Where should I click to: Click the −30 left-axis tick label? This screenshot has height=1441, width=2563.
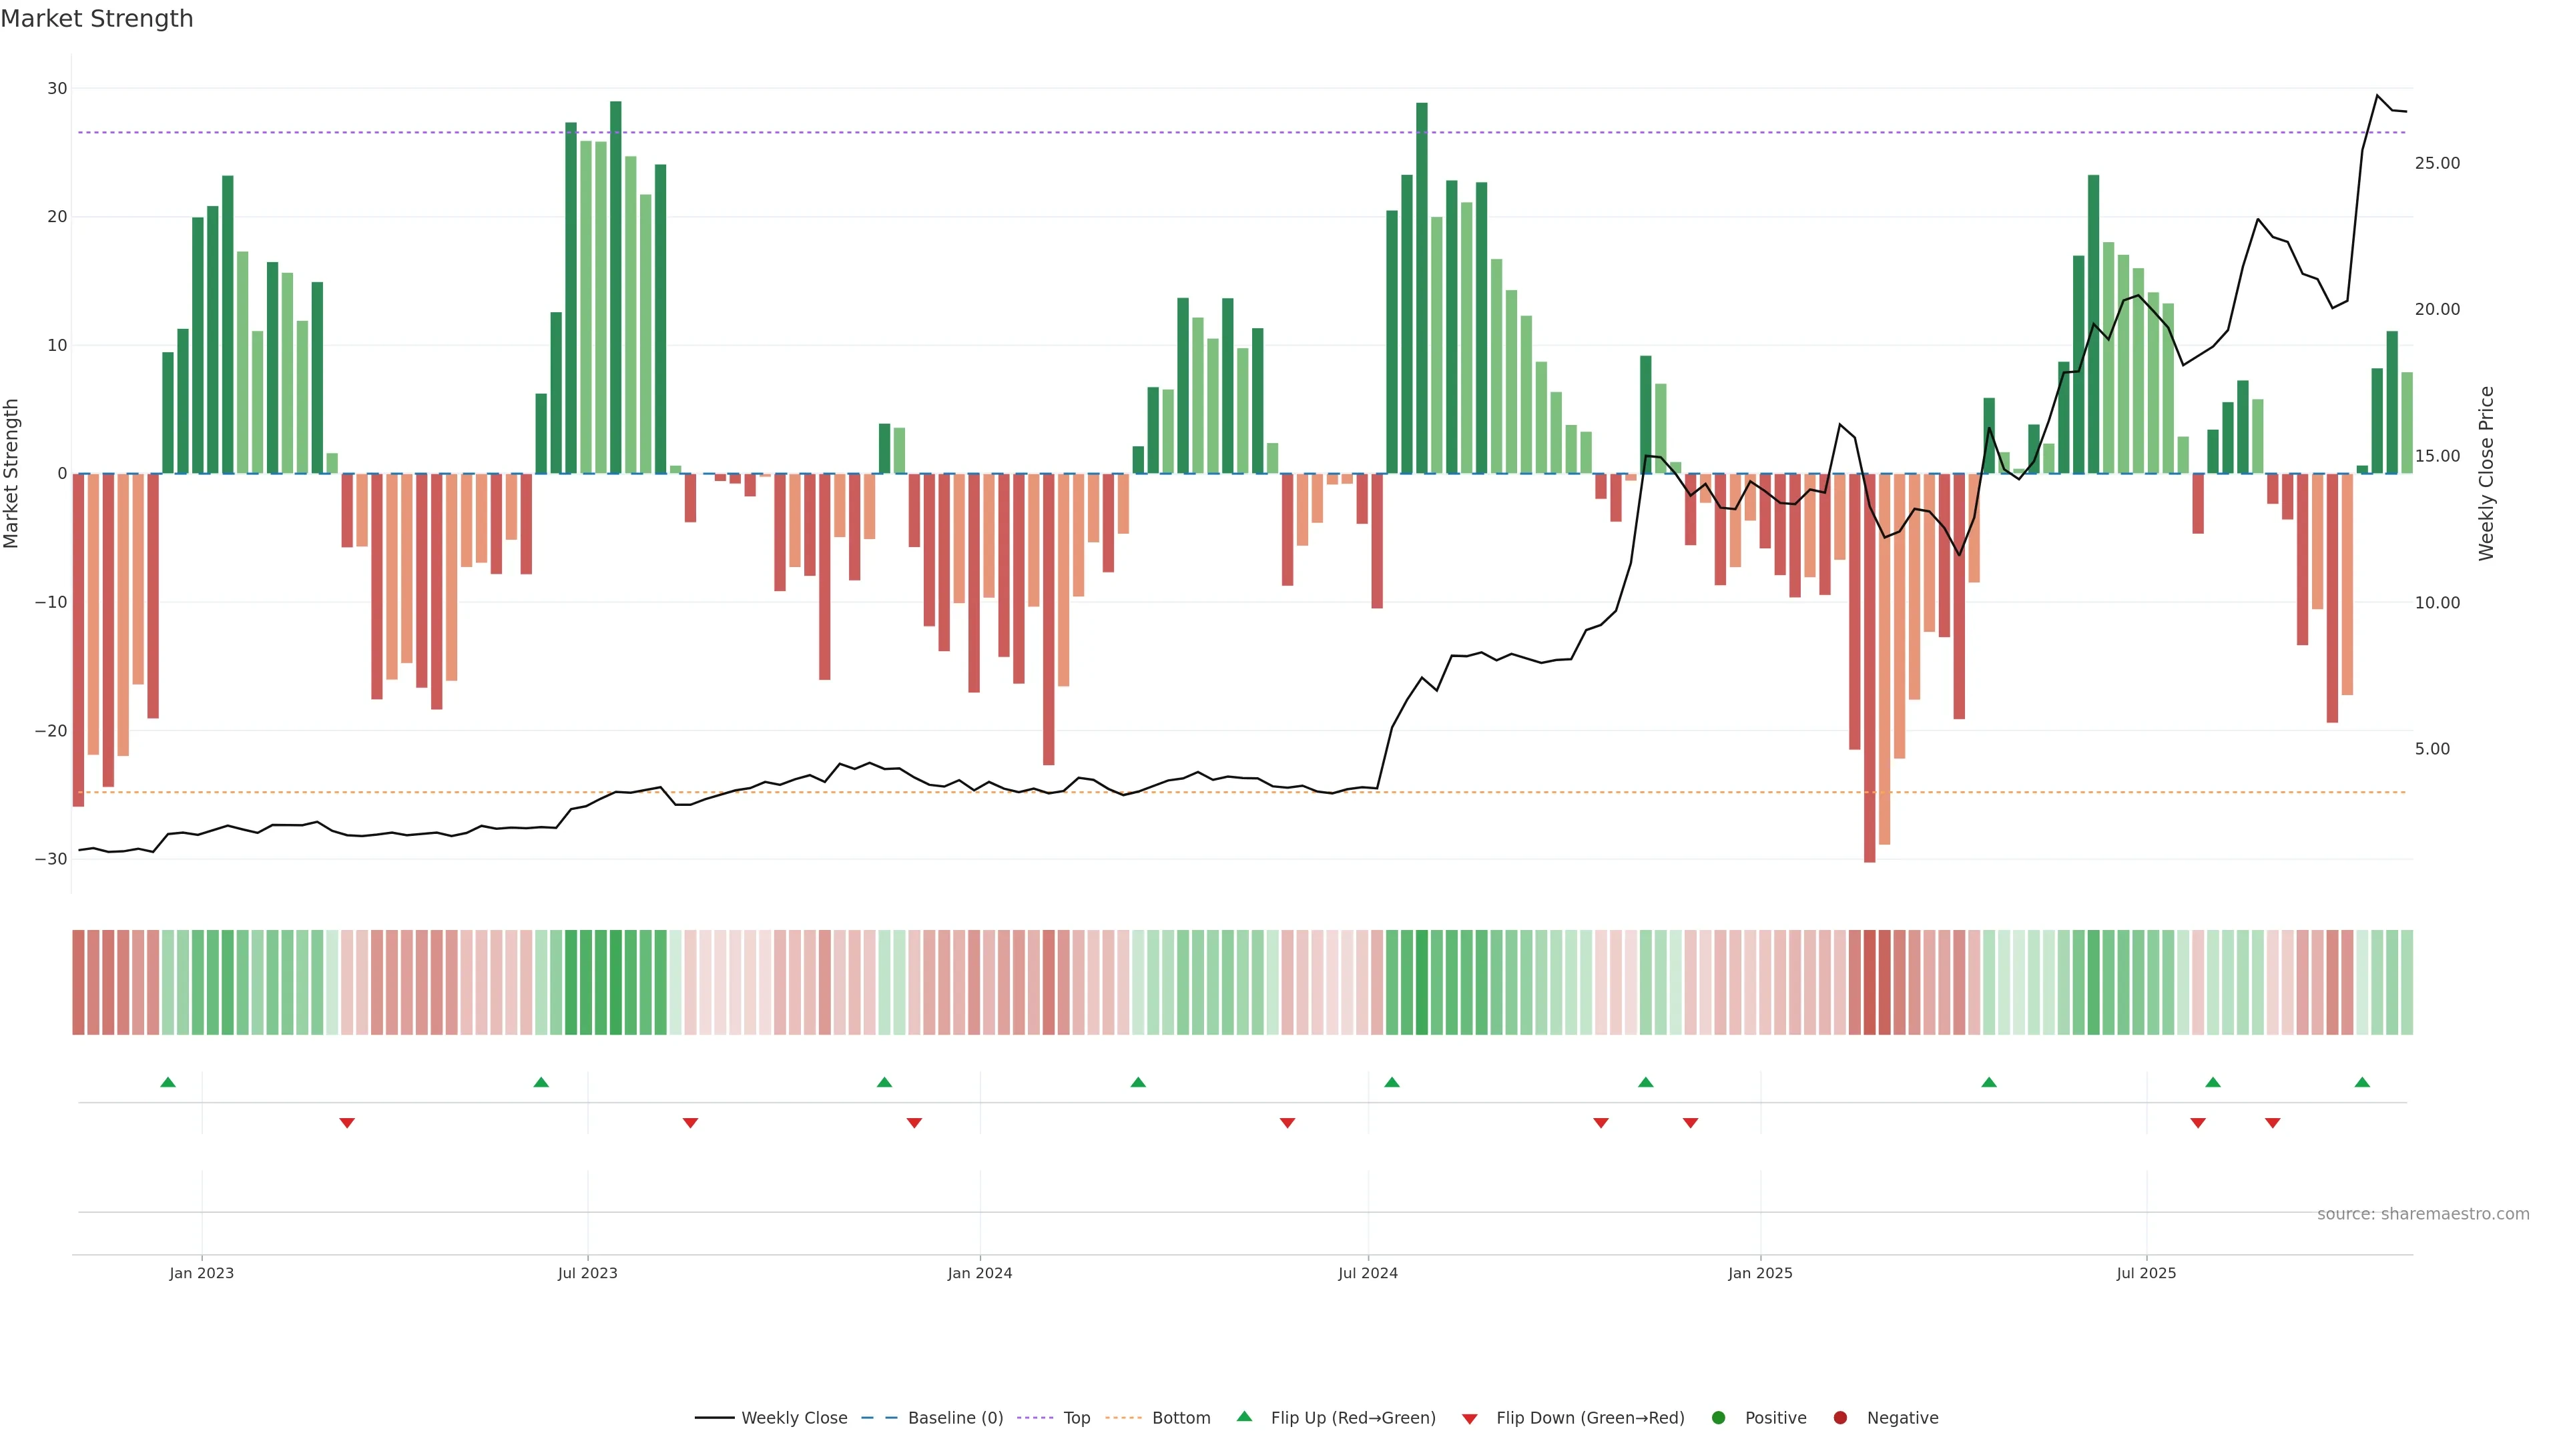[51, 859]
